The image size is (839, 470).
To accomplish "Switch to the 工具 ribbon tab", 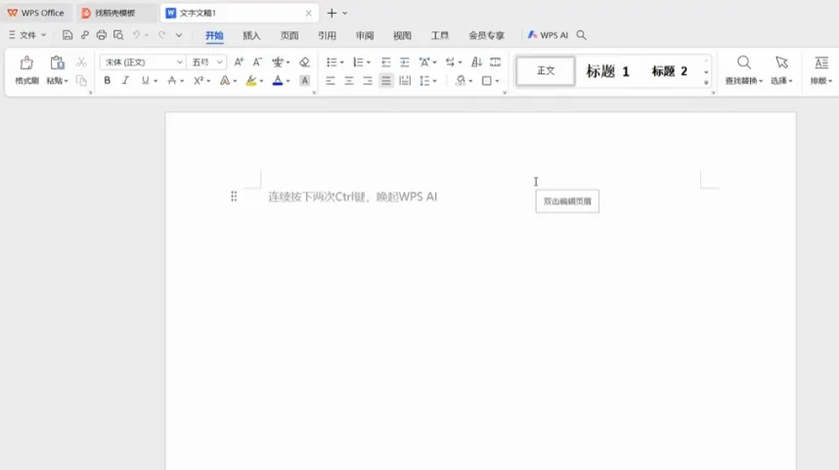I will coord(440,35).
